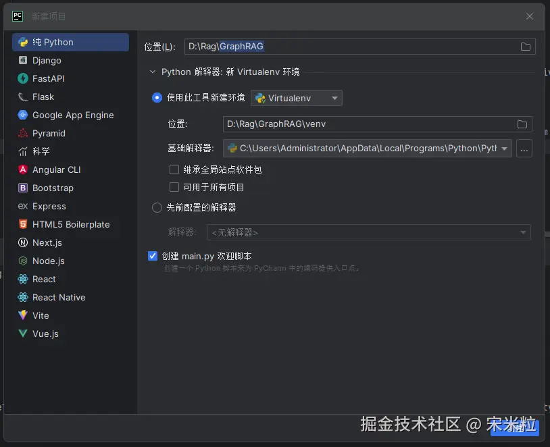Select the Pure Python project type icon
Viewport: 550px width, 447px height.
(23, 43)
